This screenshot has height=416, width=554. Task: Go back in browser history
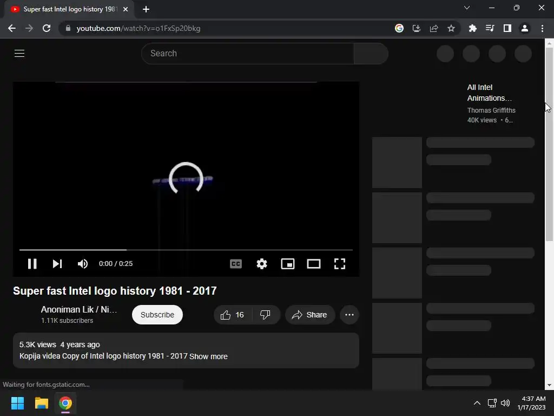click(12, 28)
